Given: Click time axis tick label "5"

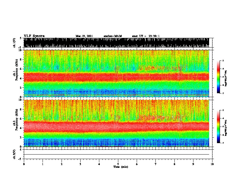Looking at the screenshot, I should [x=118, y=164].
